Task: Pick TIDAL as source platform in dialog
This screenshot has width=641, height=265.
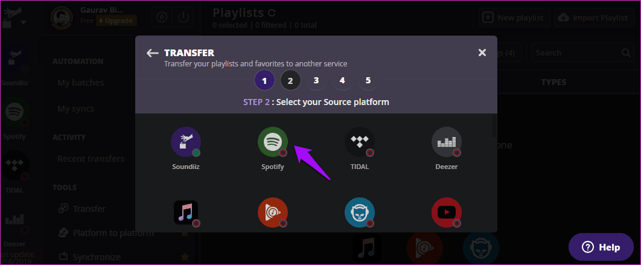Action: point(359,142)
